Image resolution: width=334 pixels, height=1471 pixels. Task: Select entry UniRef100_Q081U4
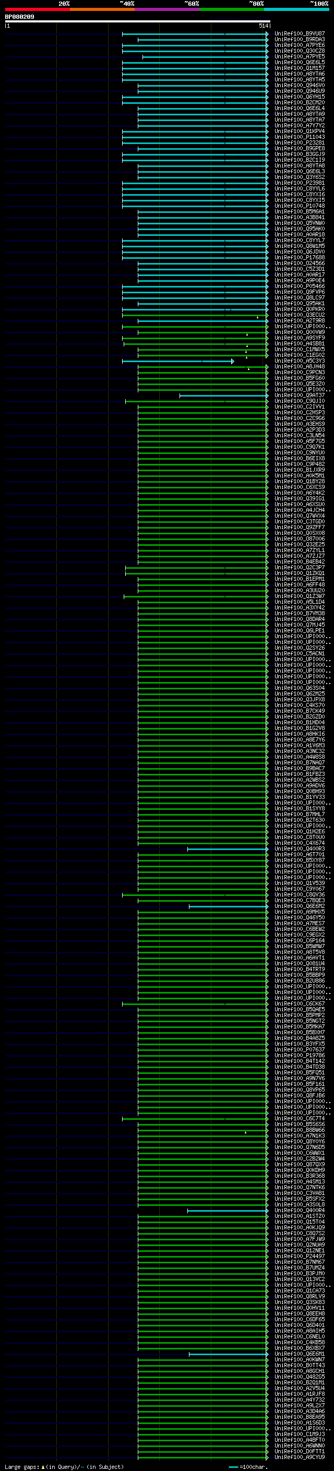pyautogui.click(x=300, y=963)
